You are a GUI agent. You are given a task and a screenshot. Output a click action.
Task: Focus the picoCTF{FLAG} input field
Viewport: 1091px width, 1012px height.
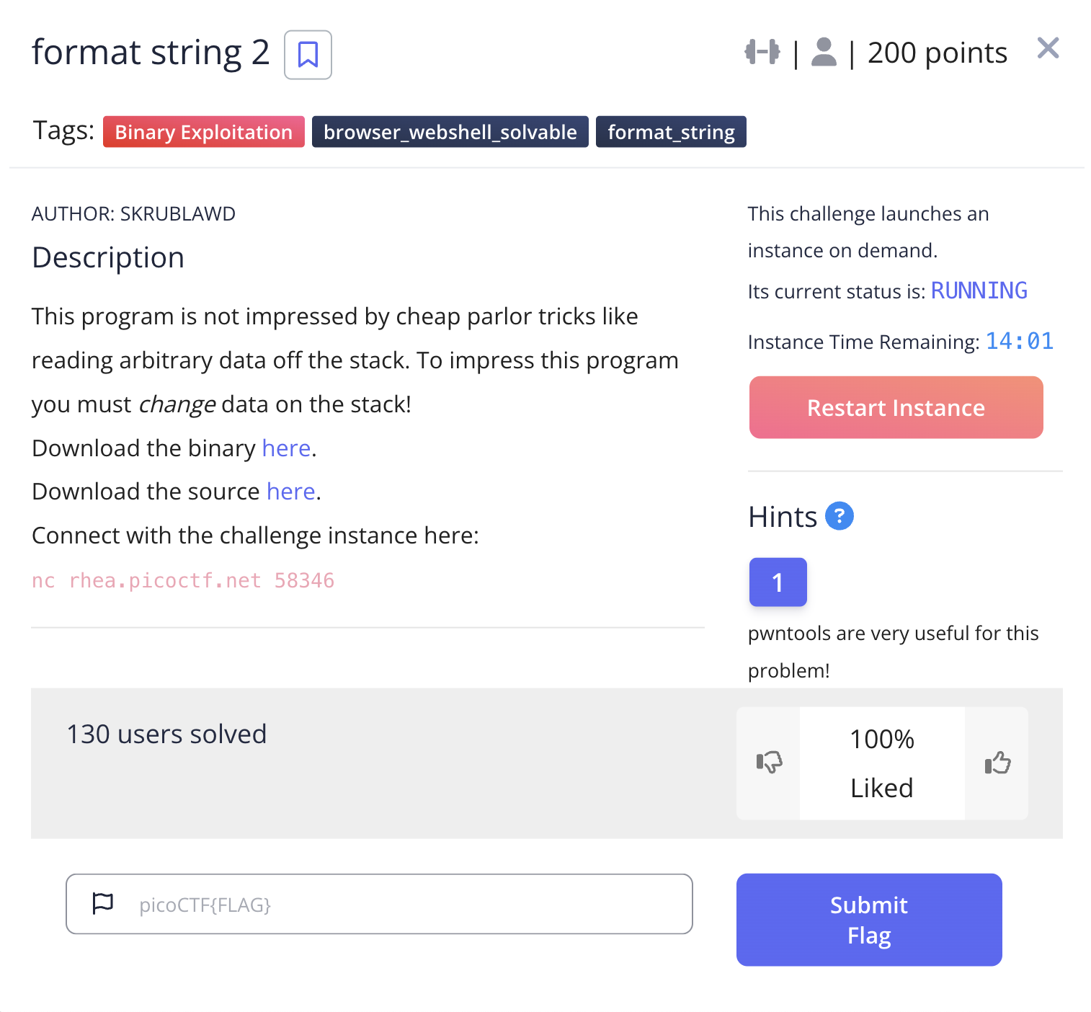(x=404, y=904)
